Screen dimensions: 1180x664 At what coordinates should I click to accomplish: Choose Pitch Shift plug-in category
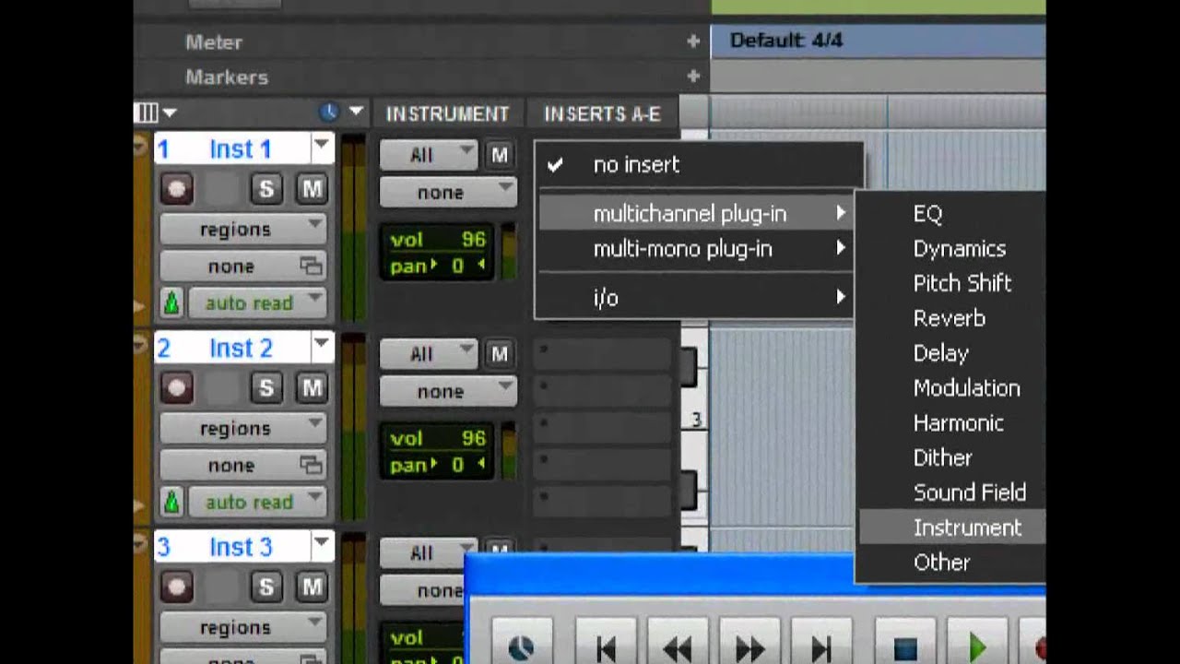click(950, 283)
